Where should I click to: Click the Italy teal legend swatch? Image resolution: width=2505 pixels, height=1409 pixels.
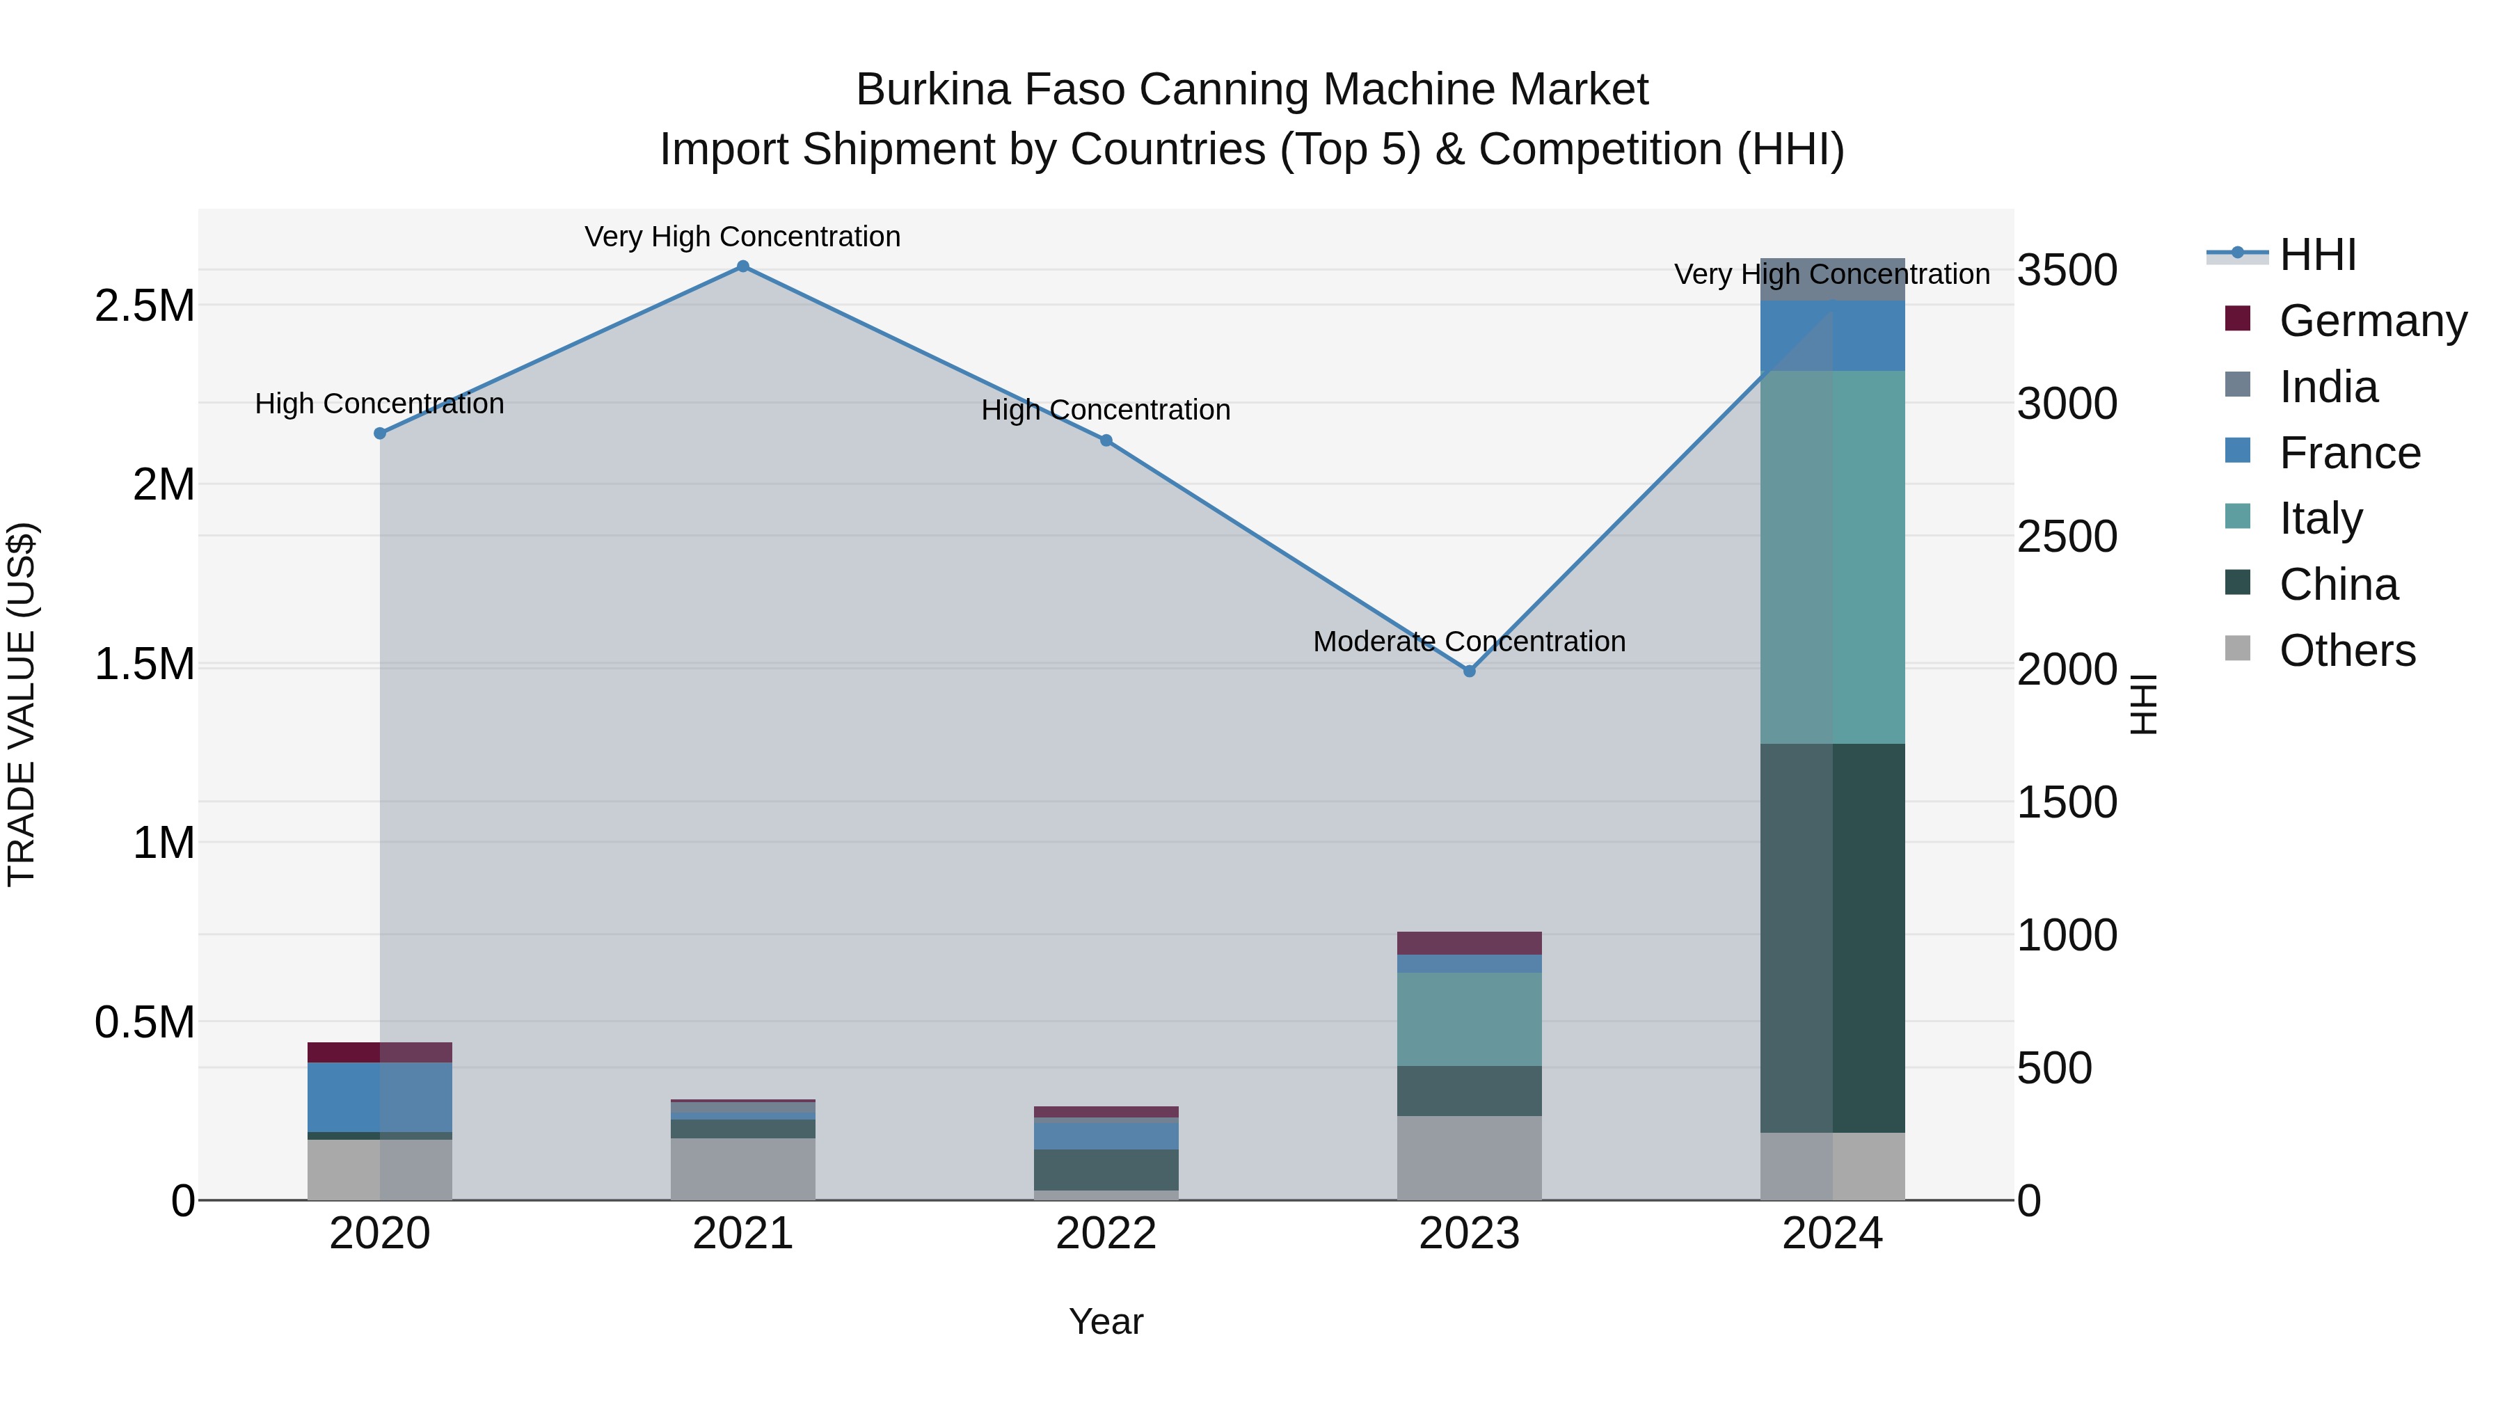(x=2238, y=516)
